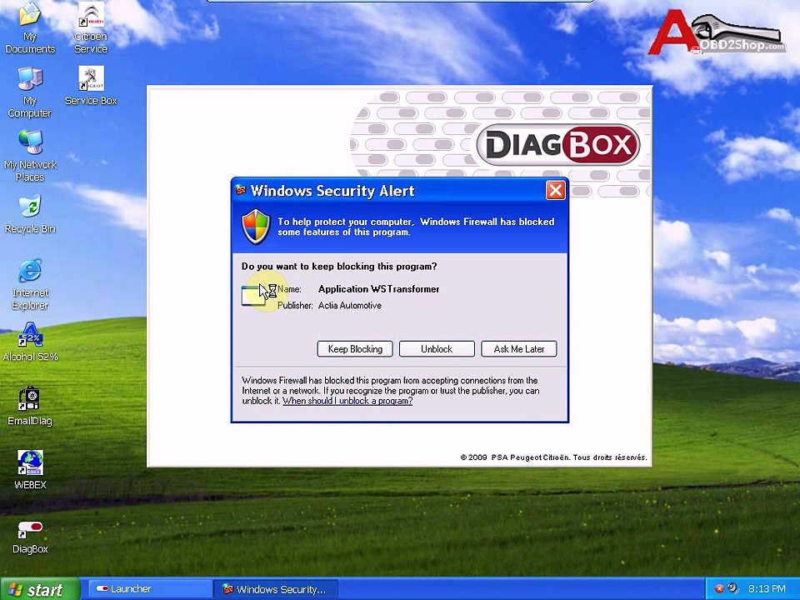Open the Service Box Peugeot shortcut
Image resolution: width=800 pixels, height=600 pixels.
[91, 86]
